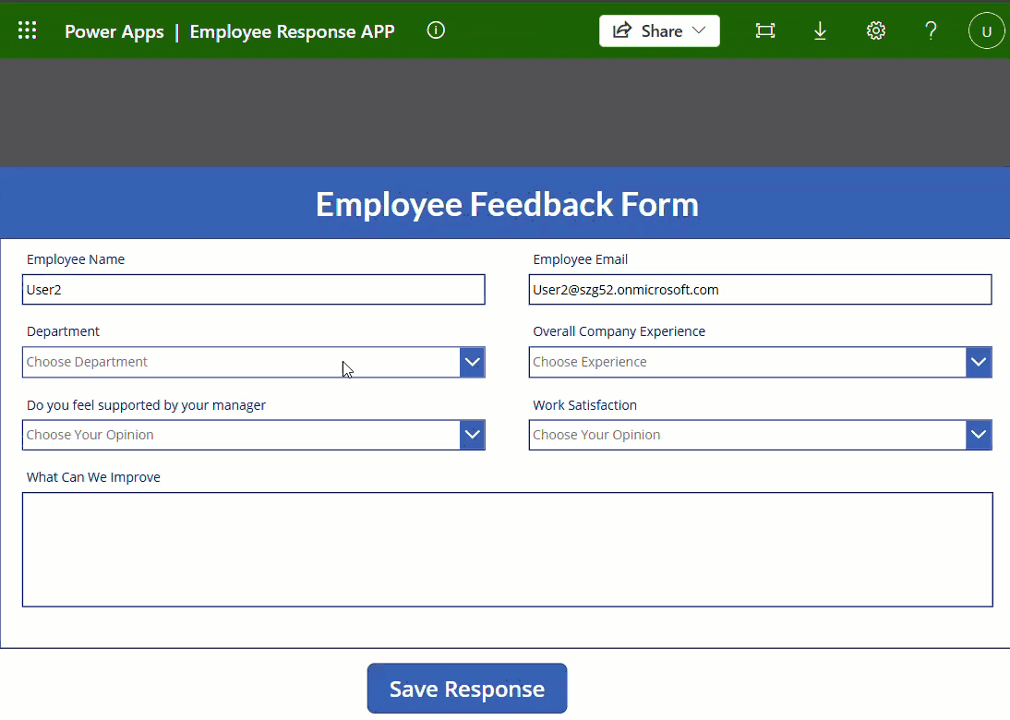Open the manager support opinion dropdown

[472, 435]
